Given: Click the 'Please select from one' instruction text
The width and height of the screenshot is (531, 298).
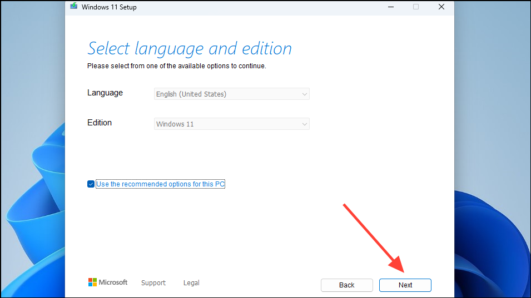Looking at the screenshot, I should click(x=177, y=66).
